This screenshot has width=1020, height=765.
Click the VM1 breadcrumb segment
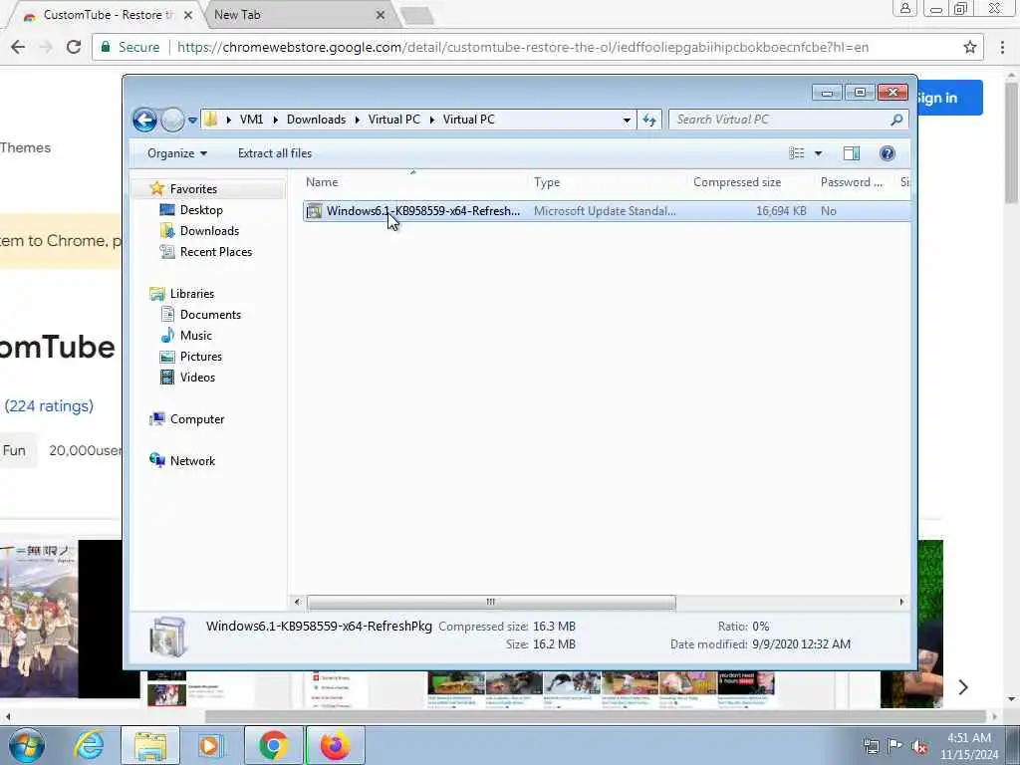[x=251, y=120]
